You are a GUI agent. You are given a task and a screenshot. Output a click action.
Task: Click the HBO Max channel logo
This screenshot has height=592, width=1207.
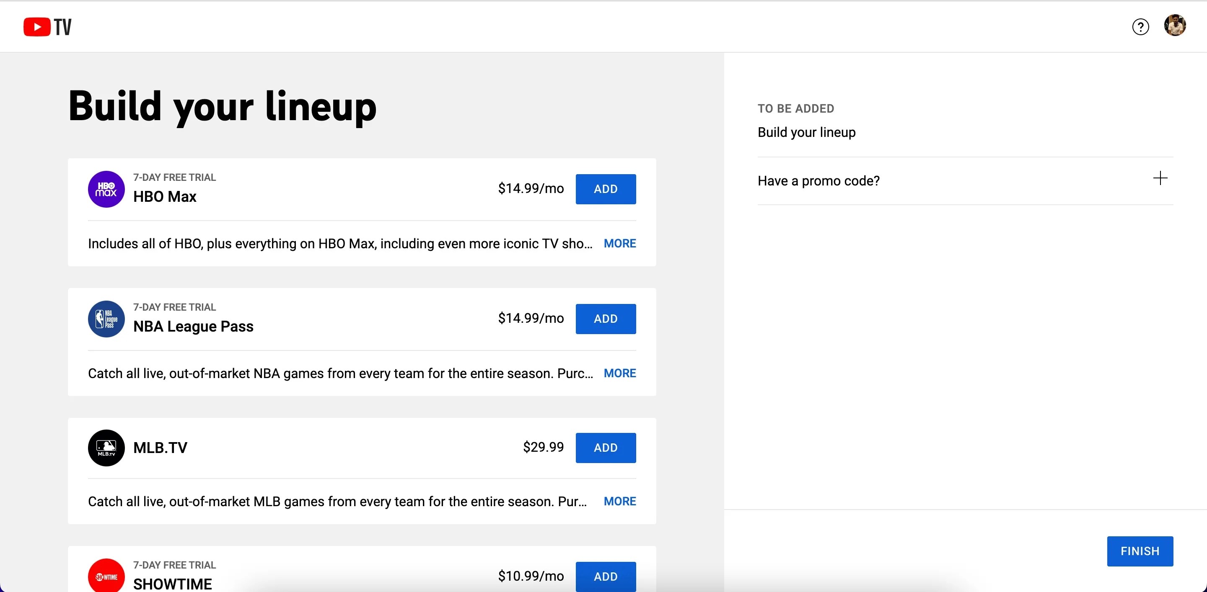click(106, 189)
